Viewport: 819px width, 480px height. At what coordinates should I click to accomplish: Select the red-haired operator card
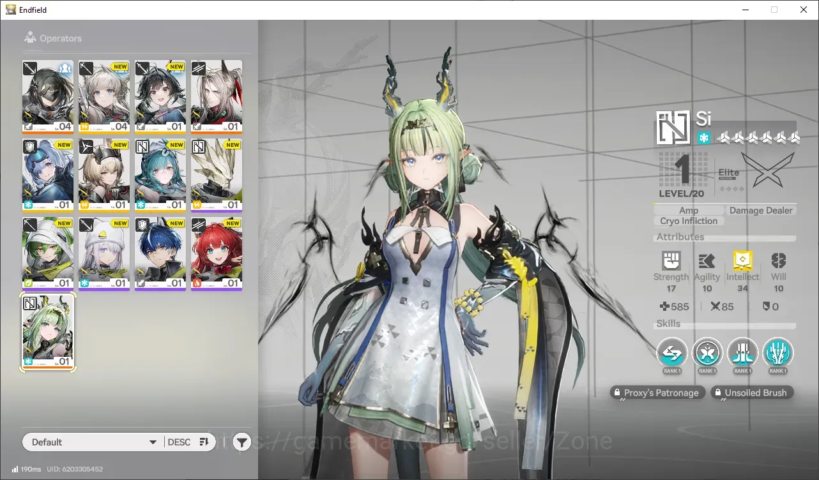217,254
